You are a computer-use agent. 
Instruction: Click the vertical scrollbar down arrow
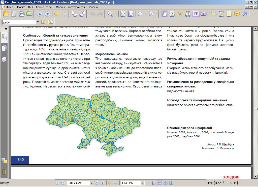(255, 176)
